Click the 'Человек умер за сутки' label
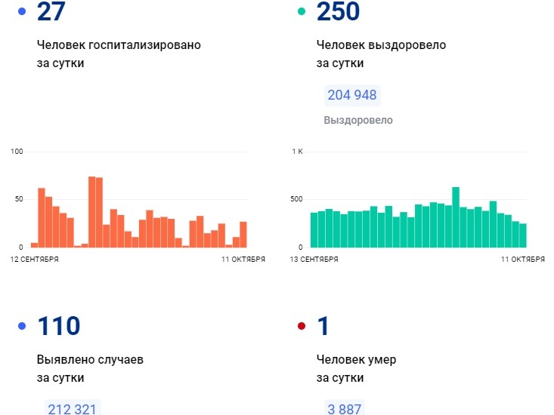Screen dimensions: 554x415 tap(356, 368)
